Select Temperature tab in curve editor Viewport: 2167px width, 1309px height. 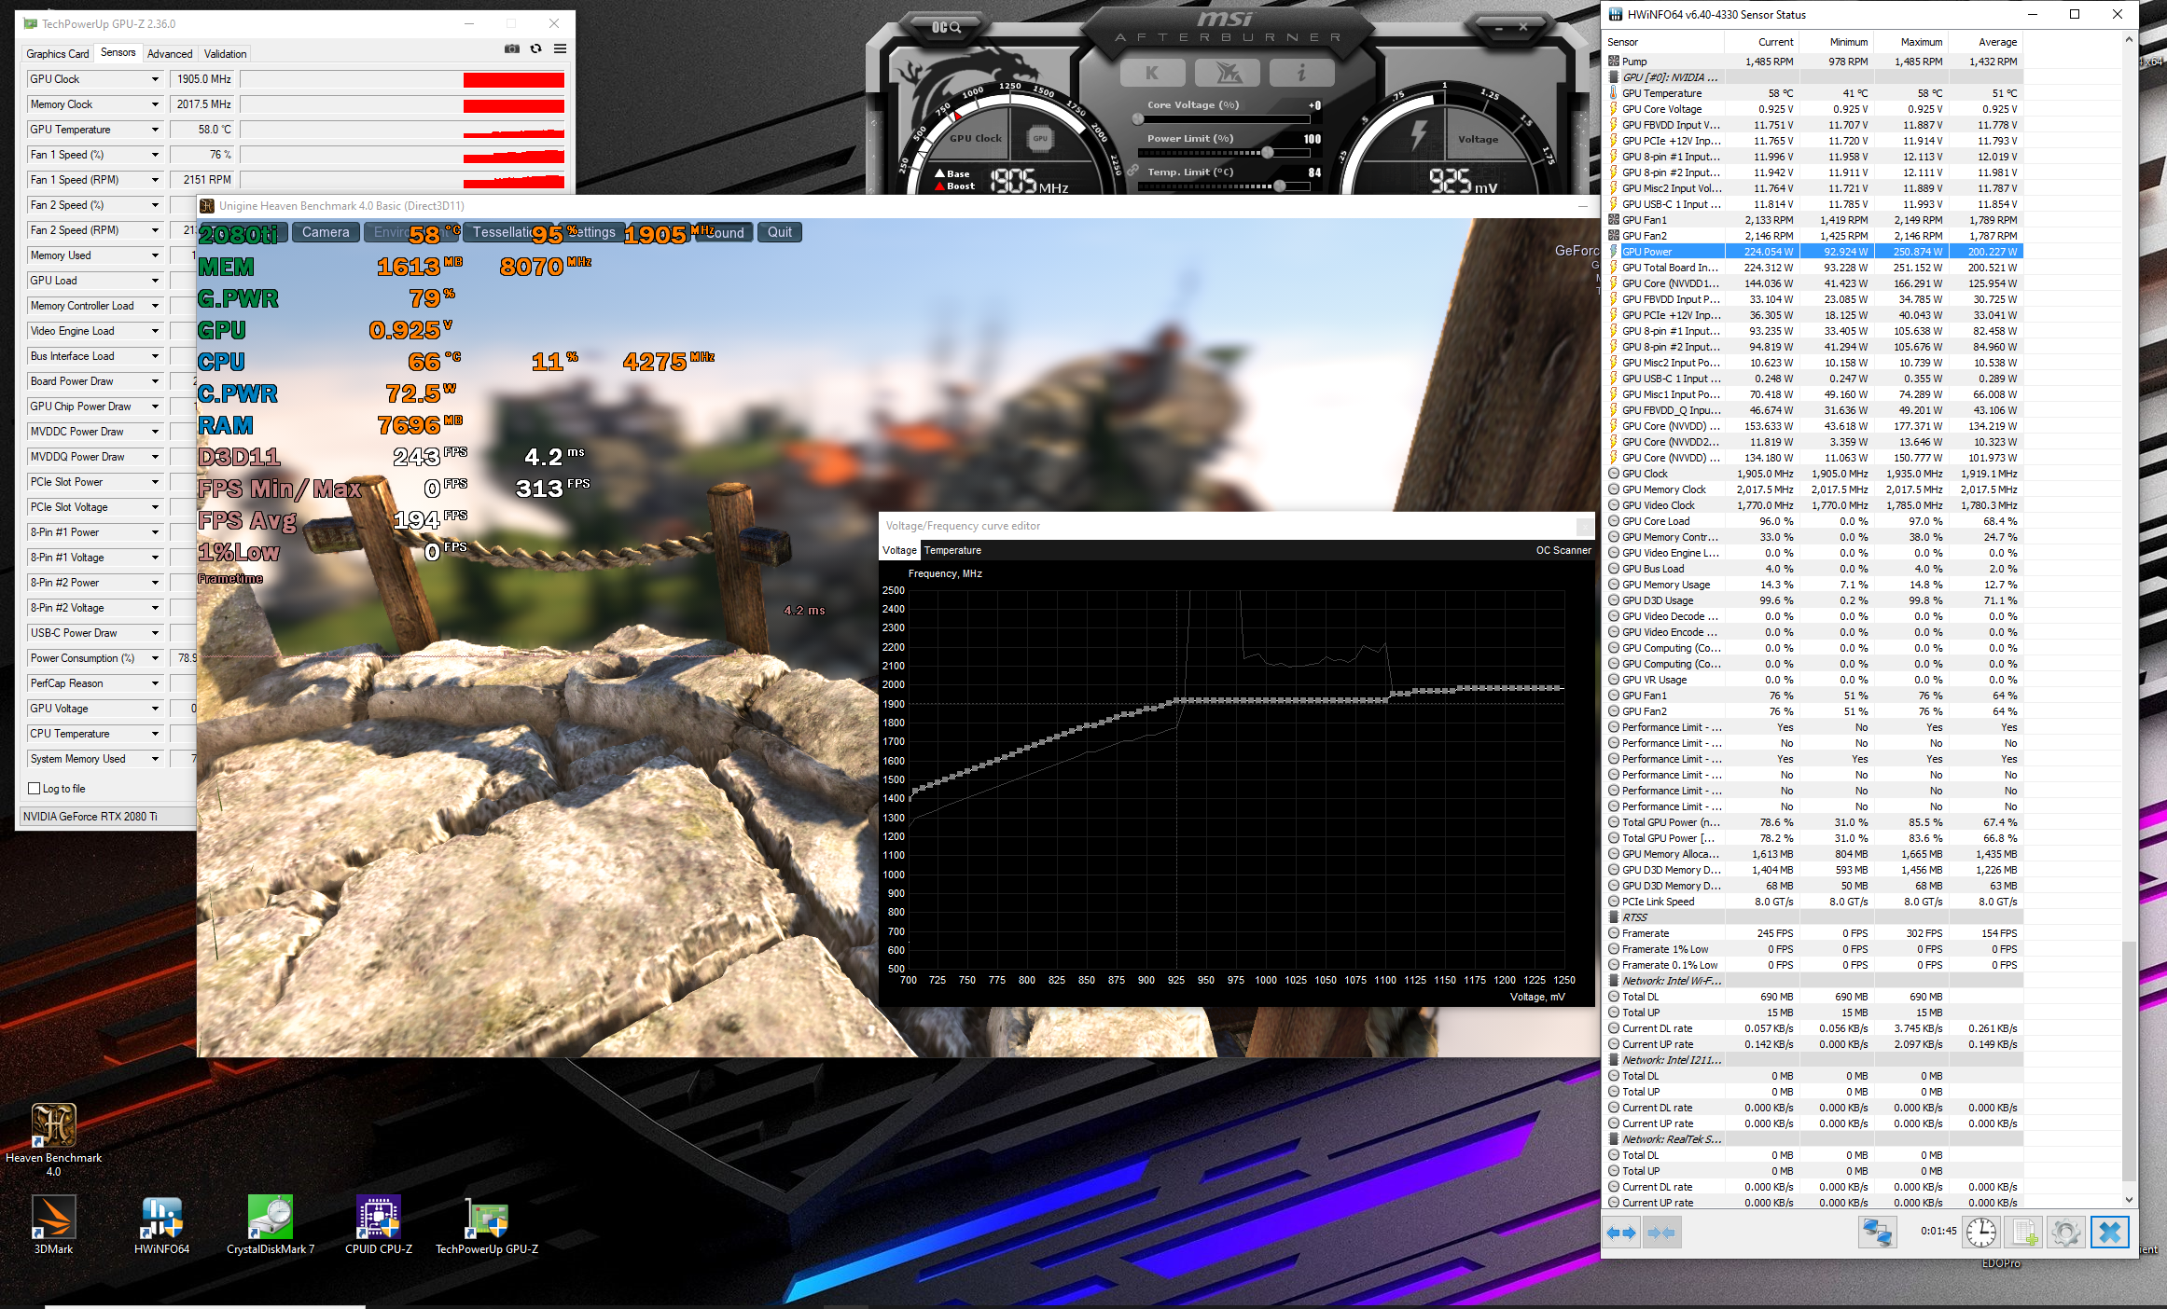pyautogui.click(x=952, y=550)
